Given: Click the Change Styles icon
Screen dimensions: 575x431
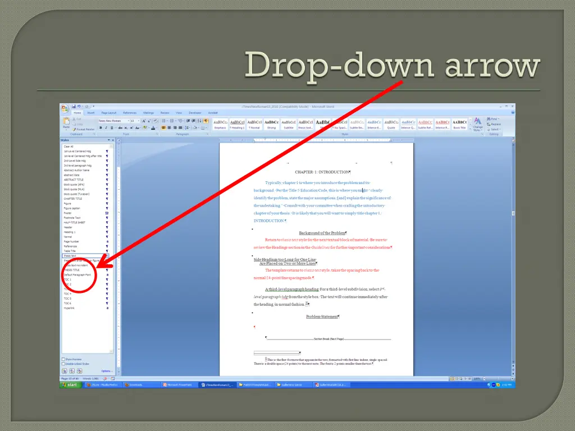Looking at the screenshot, I should coord(477,124).
